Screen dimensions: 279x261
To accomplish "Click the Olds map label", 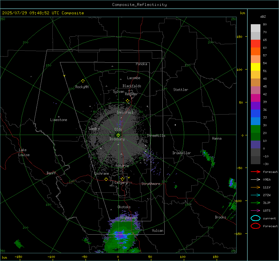I will point(118,129).
